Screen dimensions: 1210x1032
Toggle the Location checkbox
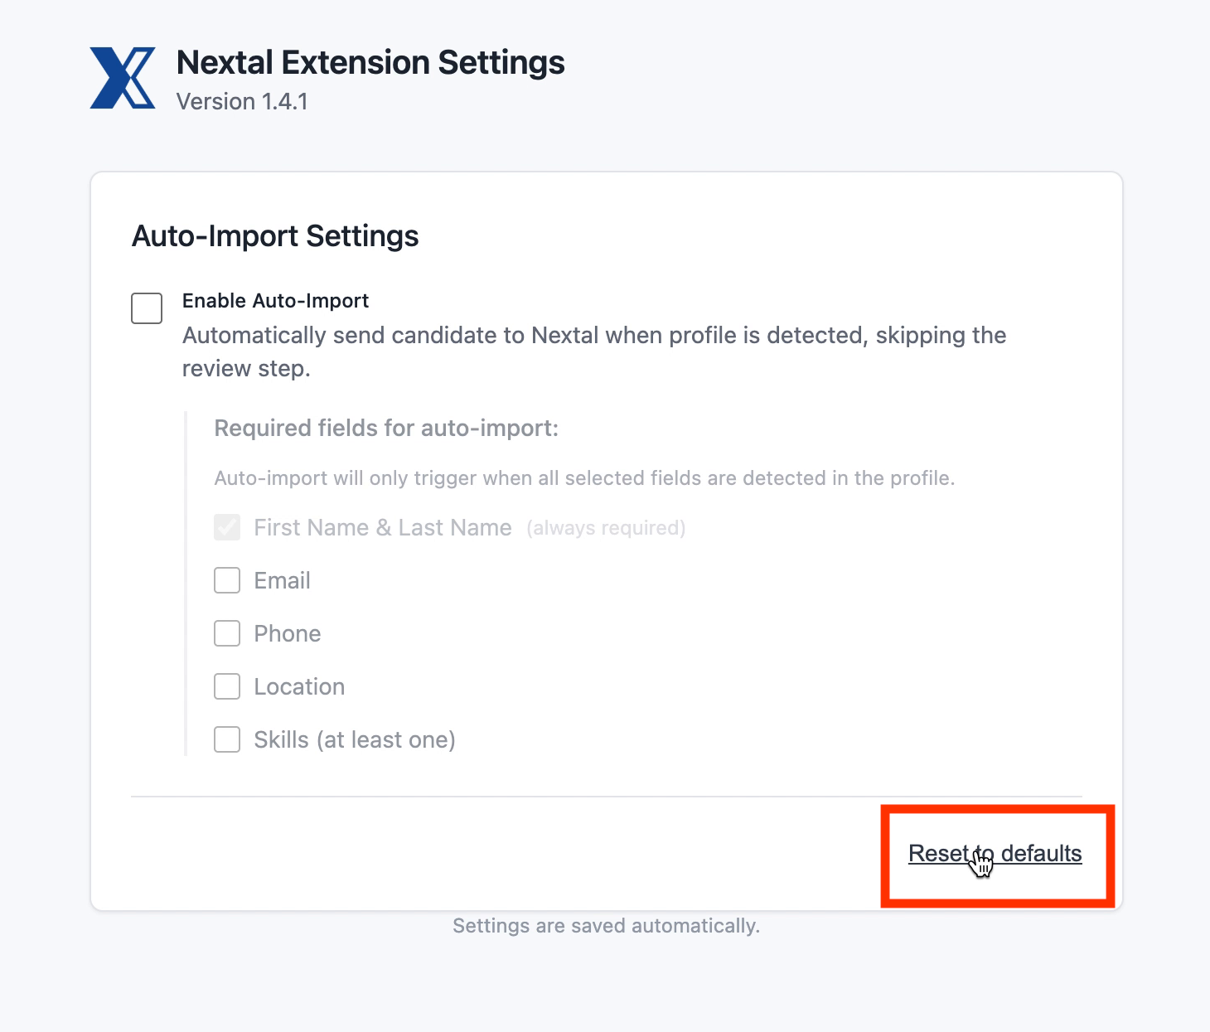pyautogui.click(x=227, y=686)
